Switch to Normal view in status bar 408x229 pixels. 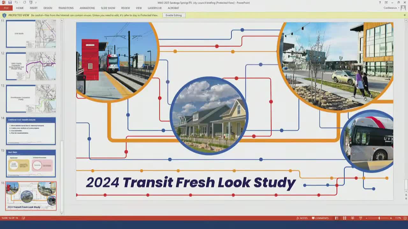coord(336,218)
